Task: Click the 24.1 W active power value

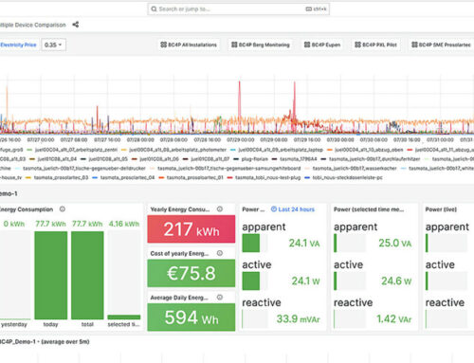Action: 305,281
